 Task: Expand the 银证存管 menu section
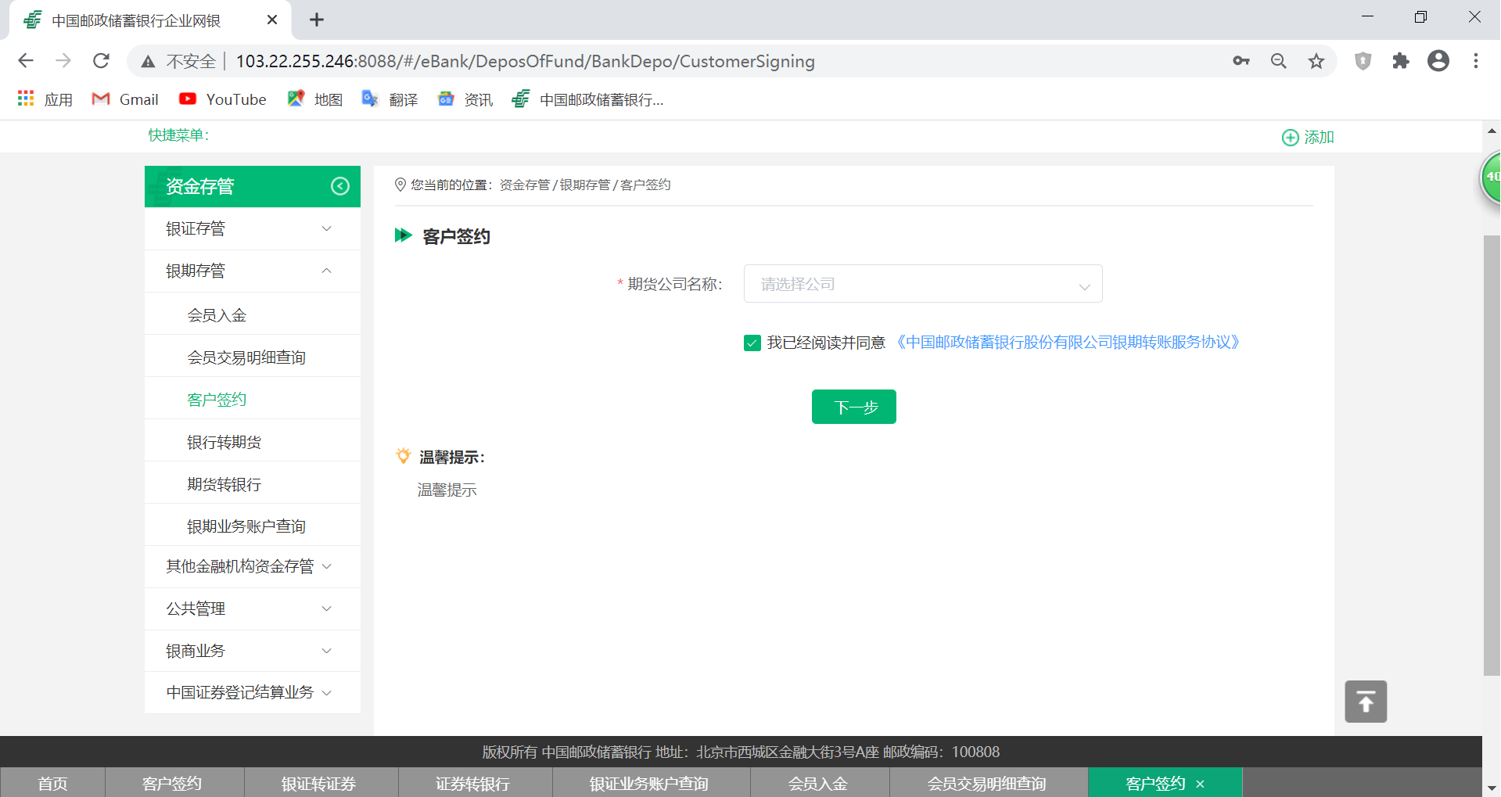click(x=252, y=228)
